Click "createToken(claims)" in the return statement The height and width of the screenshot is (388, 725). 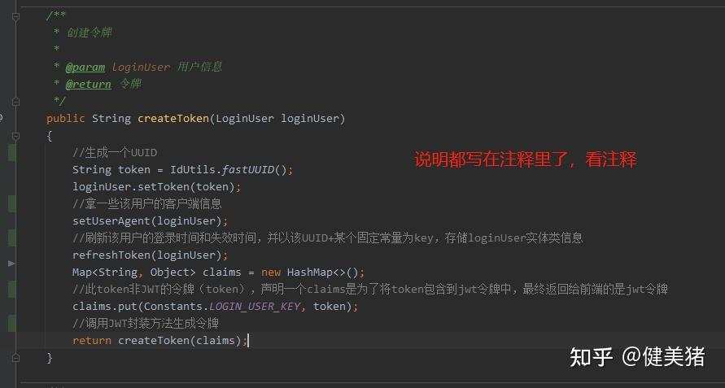point(180,341)
